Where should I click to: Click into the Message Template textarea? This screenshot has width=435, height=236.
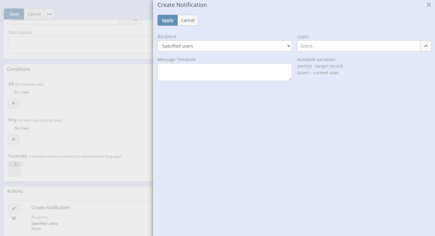pyautogui.click(x=225, y=72)
